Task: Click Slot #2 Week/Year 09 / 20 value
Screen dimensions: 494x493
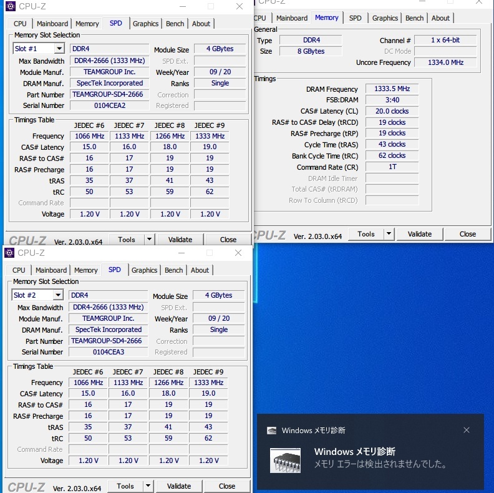Action: pos(219,318)
